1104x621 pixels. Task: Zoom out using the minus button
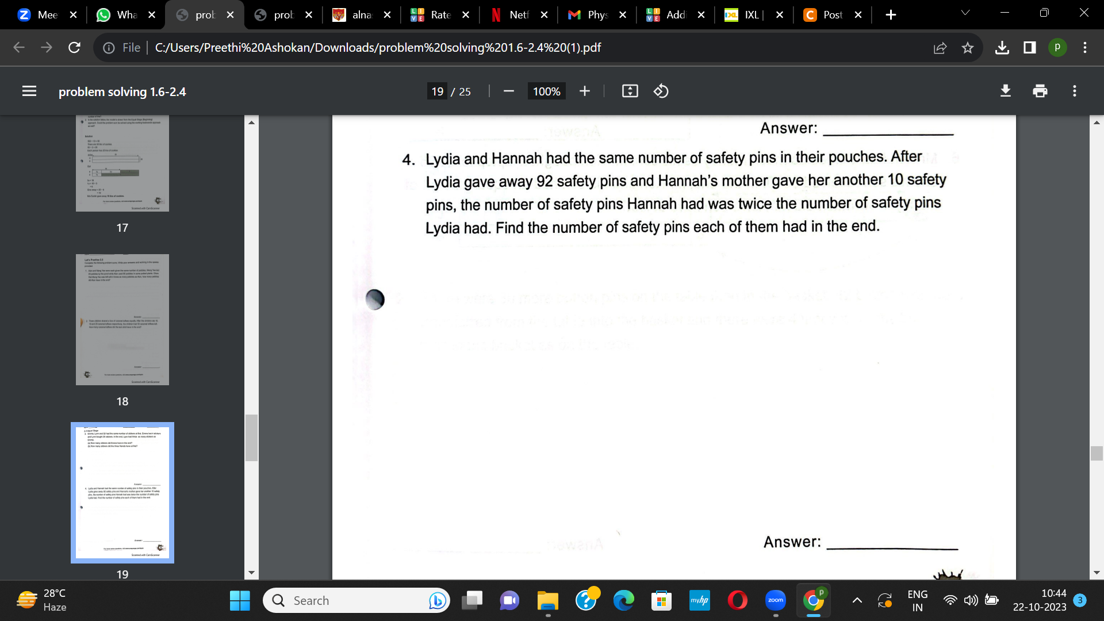point(508,91)
